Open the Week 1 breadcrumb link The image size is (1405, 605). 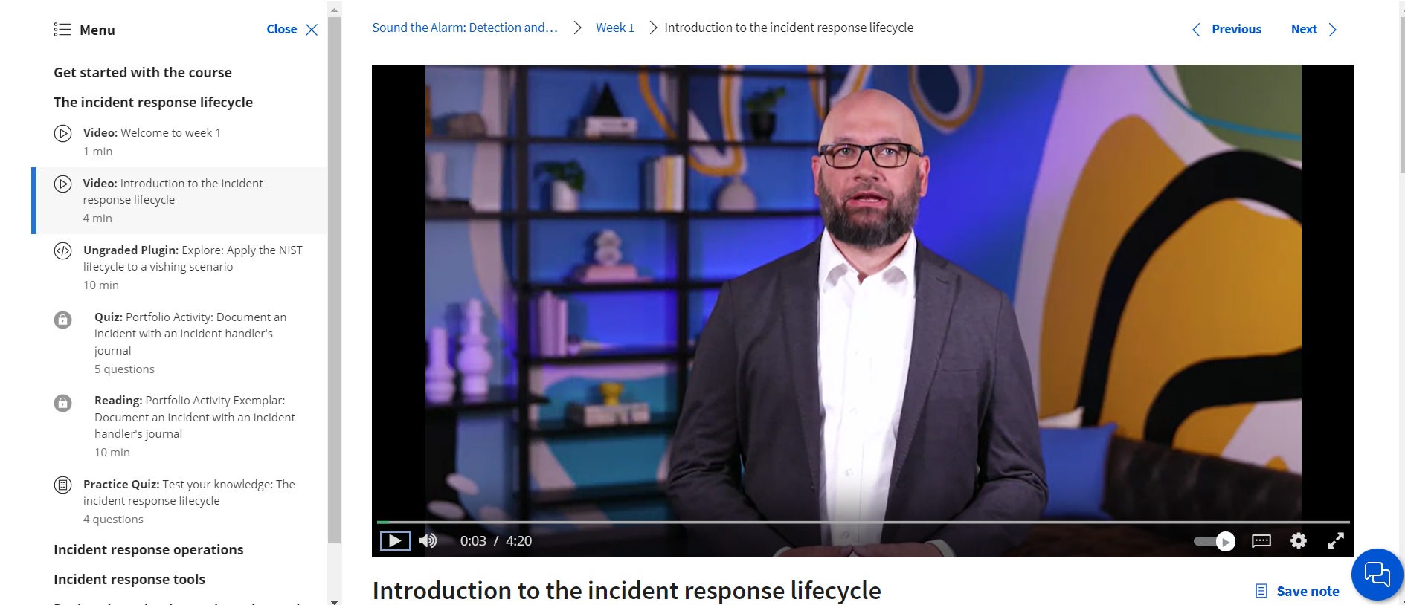615,27
